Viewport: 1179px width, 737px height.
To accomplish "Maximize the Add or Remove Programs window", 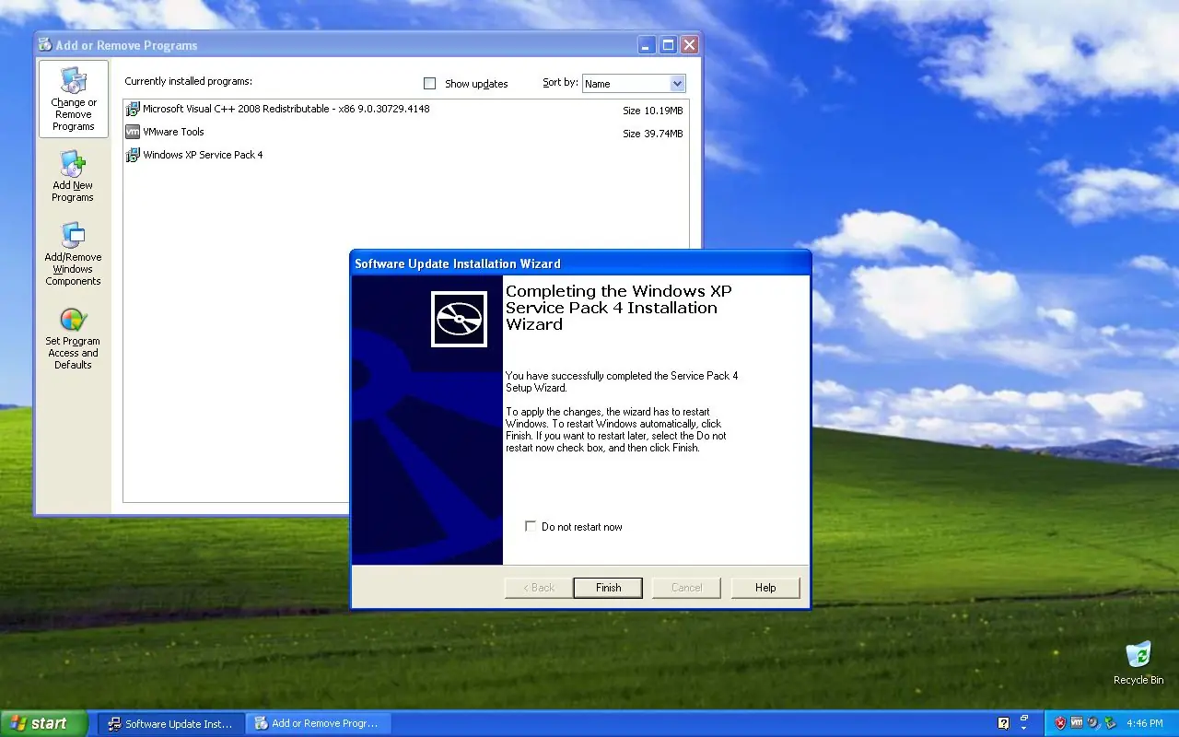I will (x=668, y=45).
